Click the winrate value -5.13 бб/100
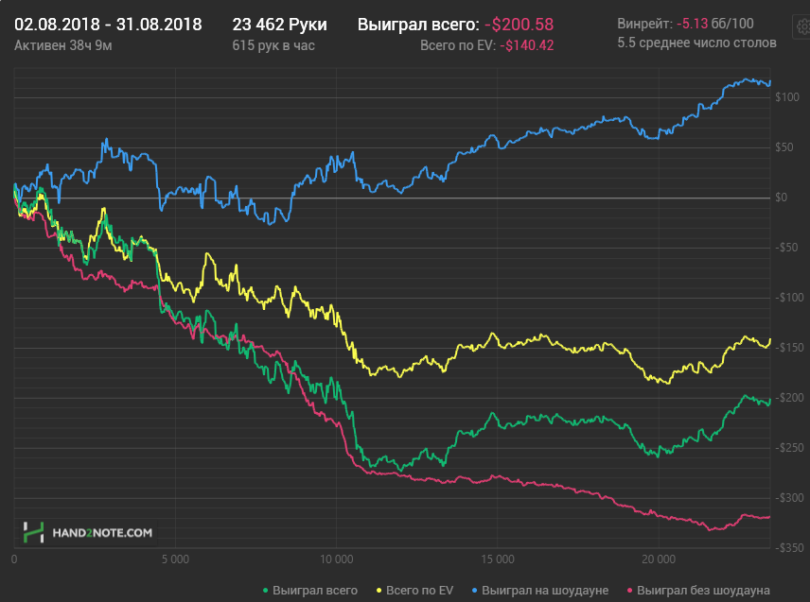This screenshot has height=602, width=810. (x=715, y=24)
